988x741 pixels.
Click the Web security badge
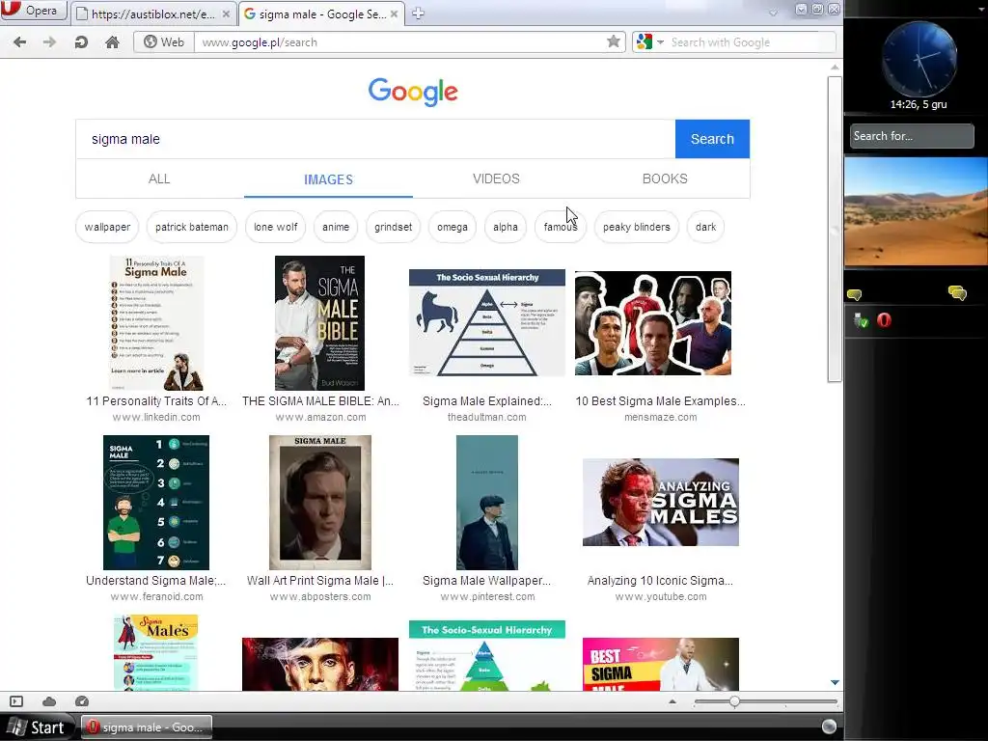pyautogui.click(x=164, y=42)
